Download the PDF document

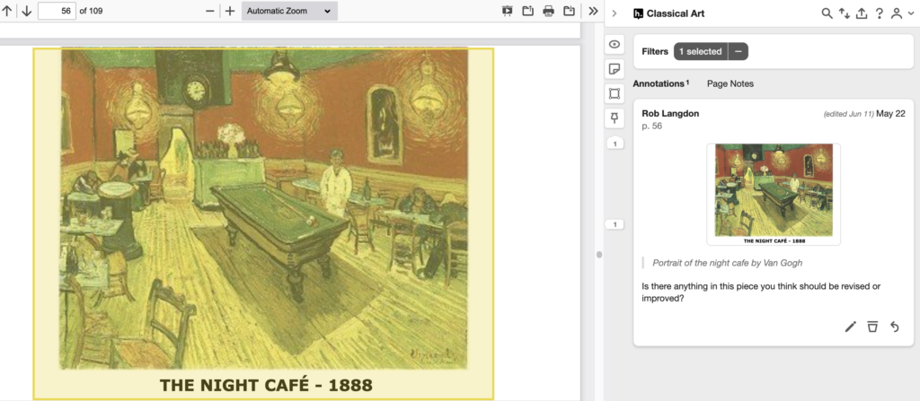pos(569,11)
